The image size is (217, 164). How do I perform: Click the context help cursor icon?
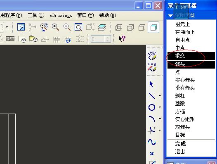pos(122,39)
